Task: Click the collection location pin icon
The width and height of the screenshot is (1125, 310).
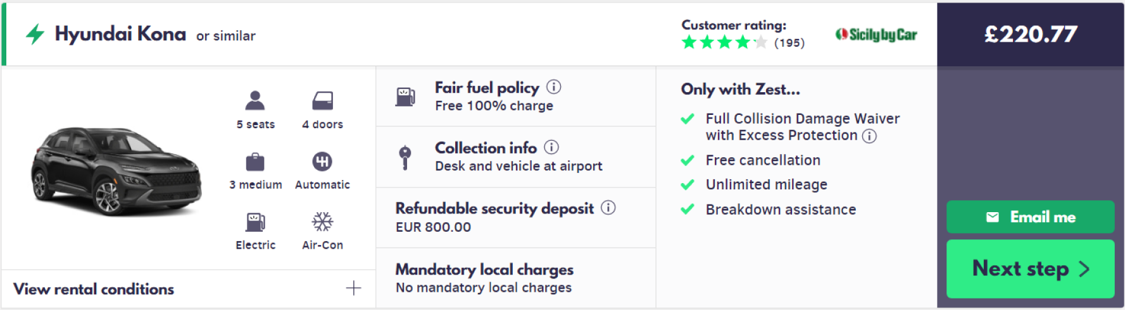Action: [405, 157]
